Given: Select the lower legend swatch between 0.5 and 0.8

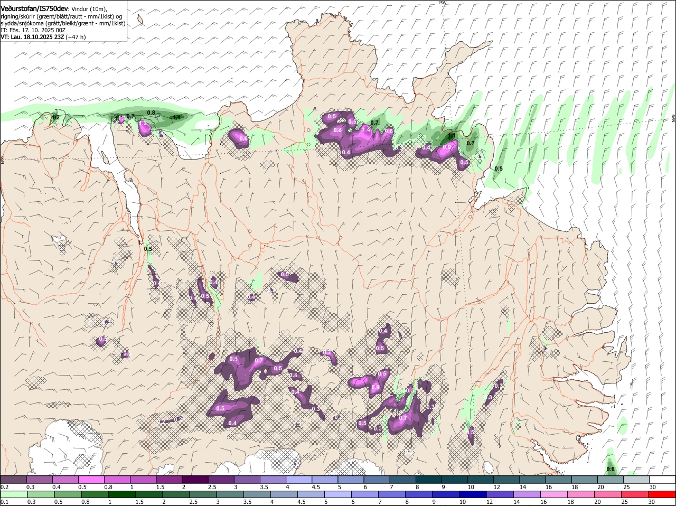Looking at the screenshot, I should tap(68, 494).
